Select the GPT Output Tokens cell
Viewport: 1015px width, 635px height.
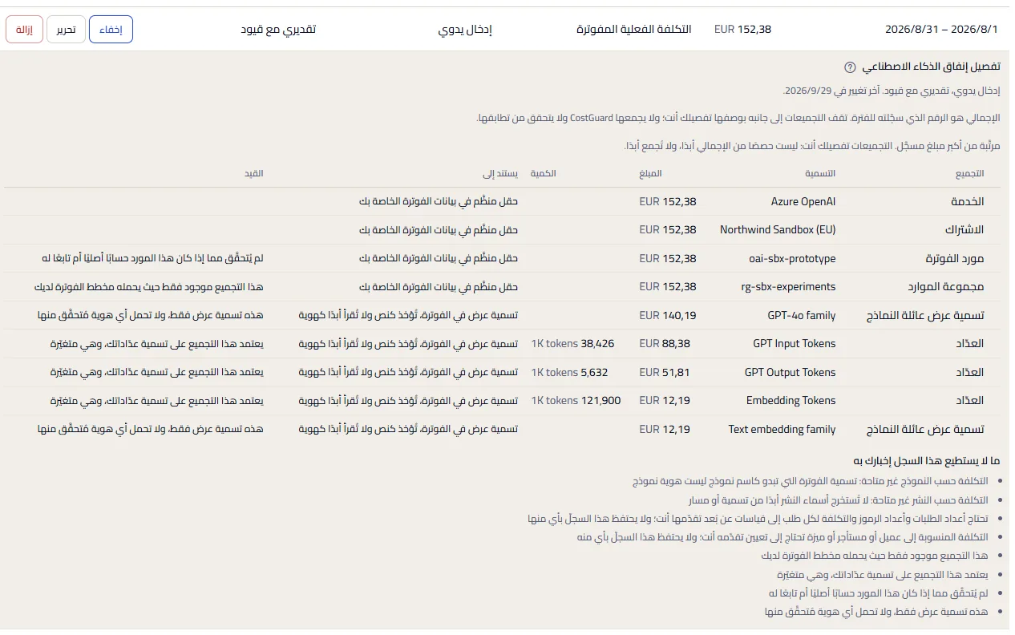tap(790, 372)
